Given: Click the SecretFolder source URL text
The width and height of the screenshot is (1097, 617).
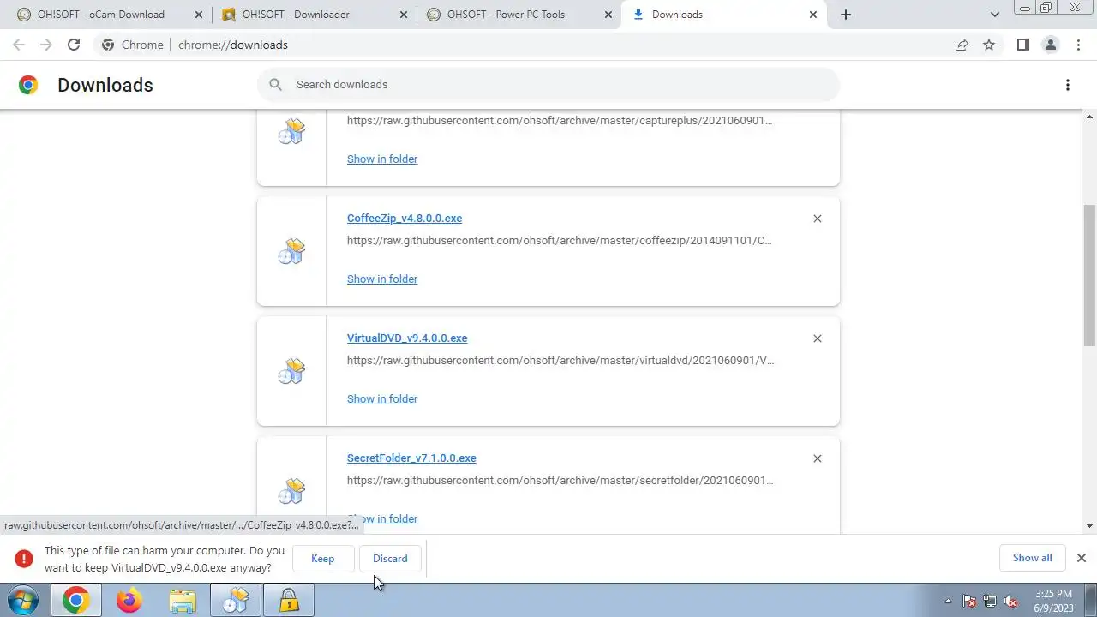Looking at the screenshot, I should [x=560, y=481].
